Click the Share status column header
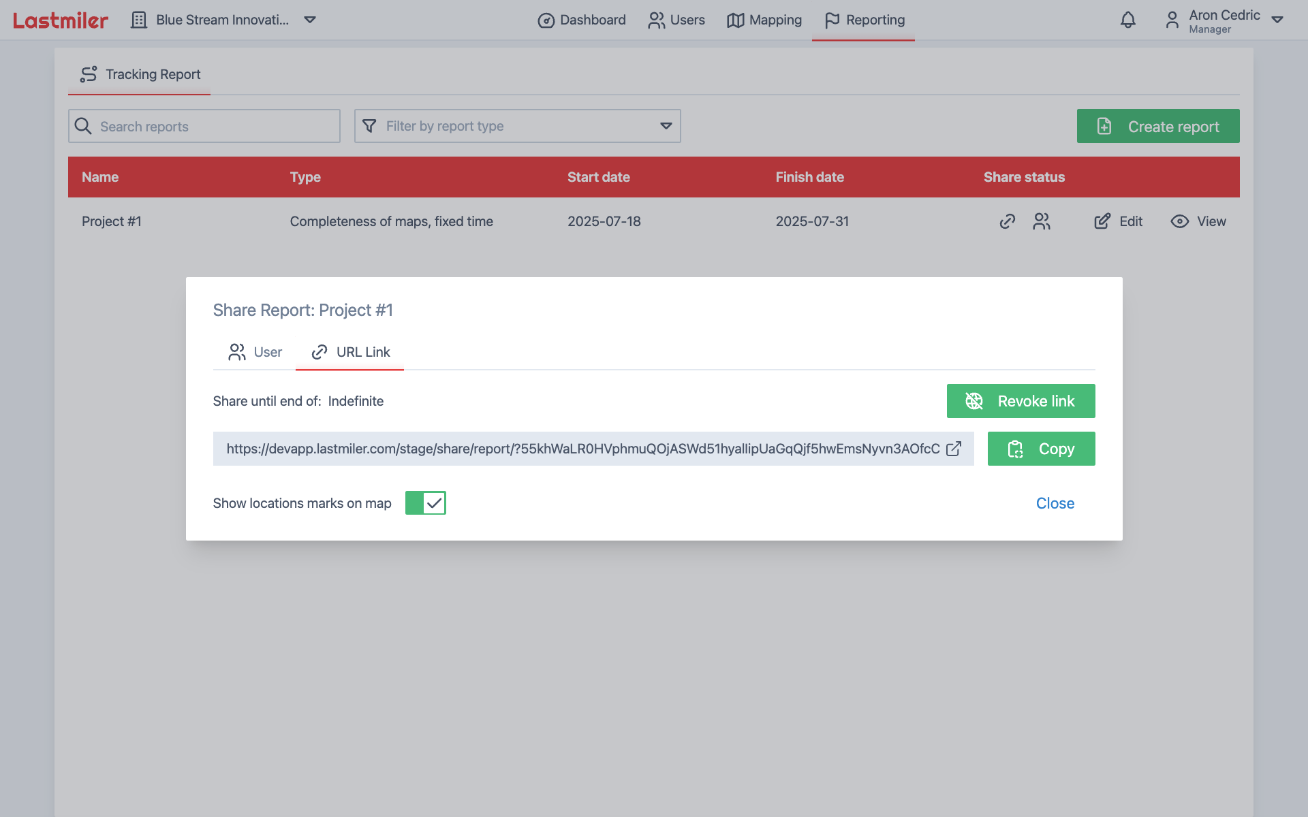Viewport: 1308px width, 817px height. coord(1024,177)
